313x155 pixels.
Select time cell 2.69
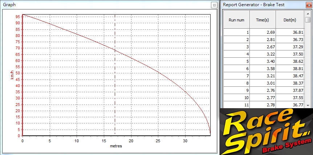click(x=263, y=32)
